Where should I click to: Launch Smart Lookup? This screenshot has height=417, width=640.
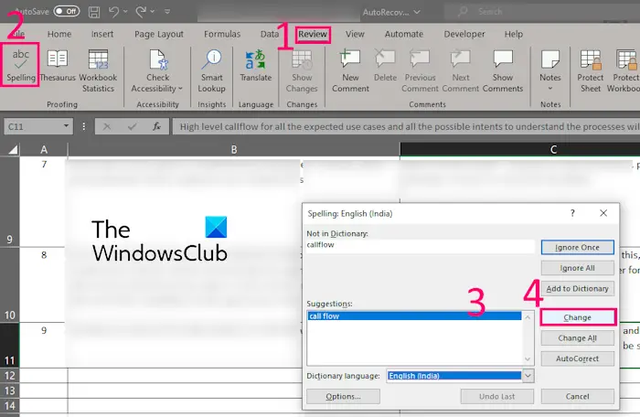pyautogui.click(x=211, y=71)
